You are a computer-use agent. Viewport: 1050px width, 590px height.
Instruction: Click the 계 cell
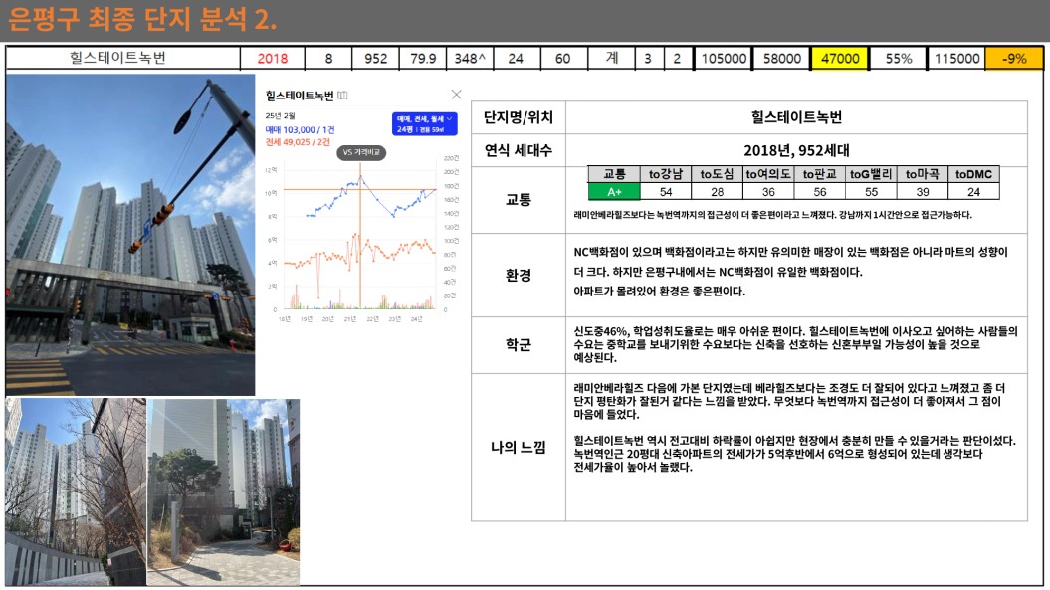pos(611,59)
